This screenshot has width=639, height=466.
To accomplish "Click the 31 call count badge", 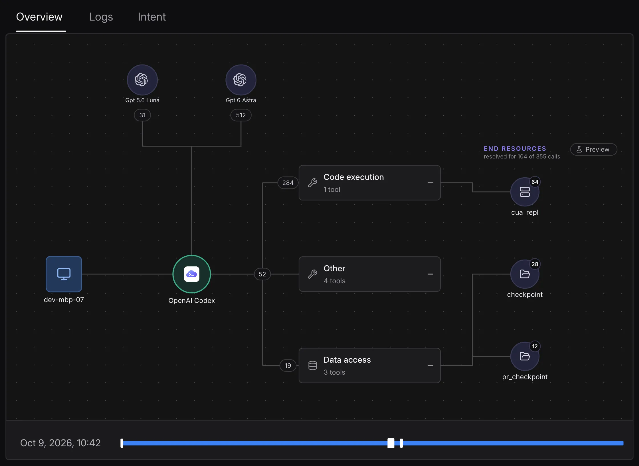I will click(142, 115).
